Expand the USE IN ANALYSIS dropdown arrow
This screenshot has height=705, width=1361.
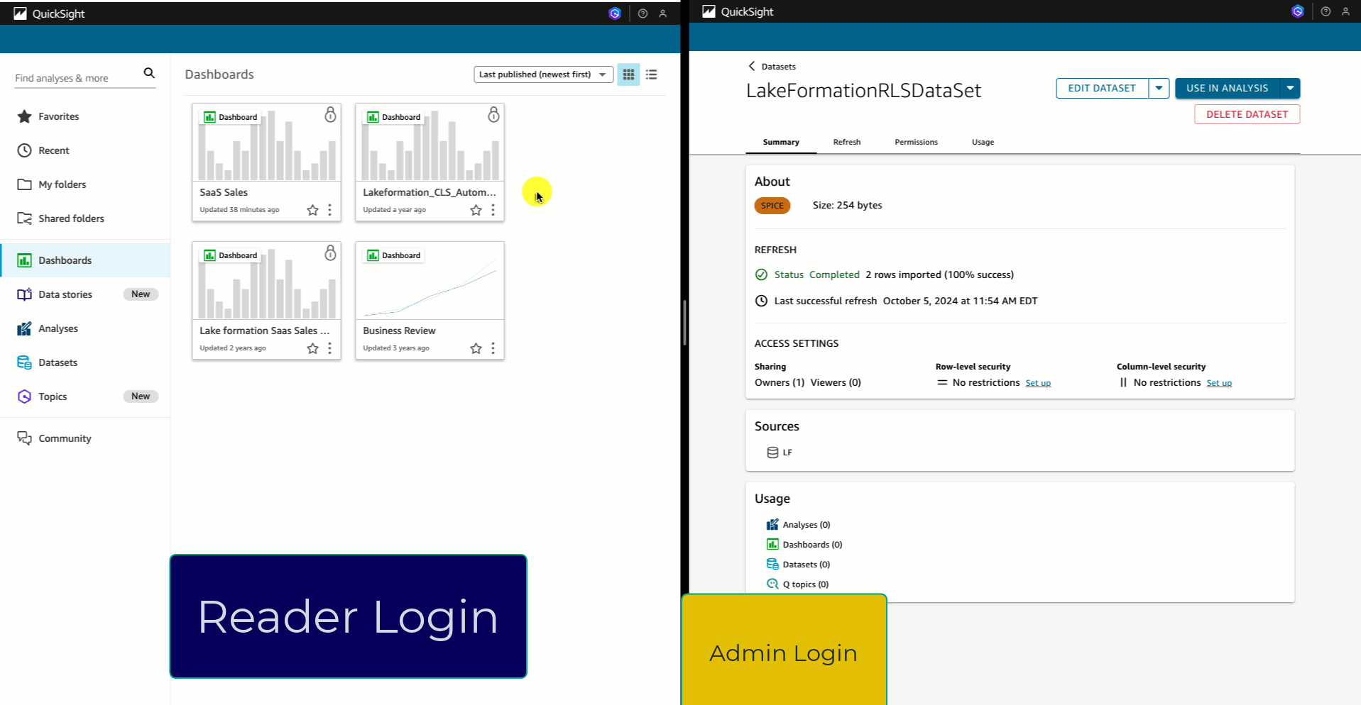coord(1290,88)
